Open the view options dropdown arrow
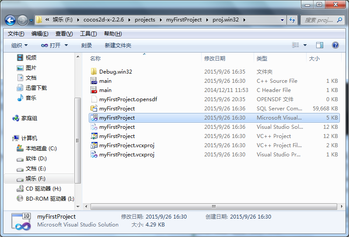349x237 pixels. 305,45
